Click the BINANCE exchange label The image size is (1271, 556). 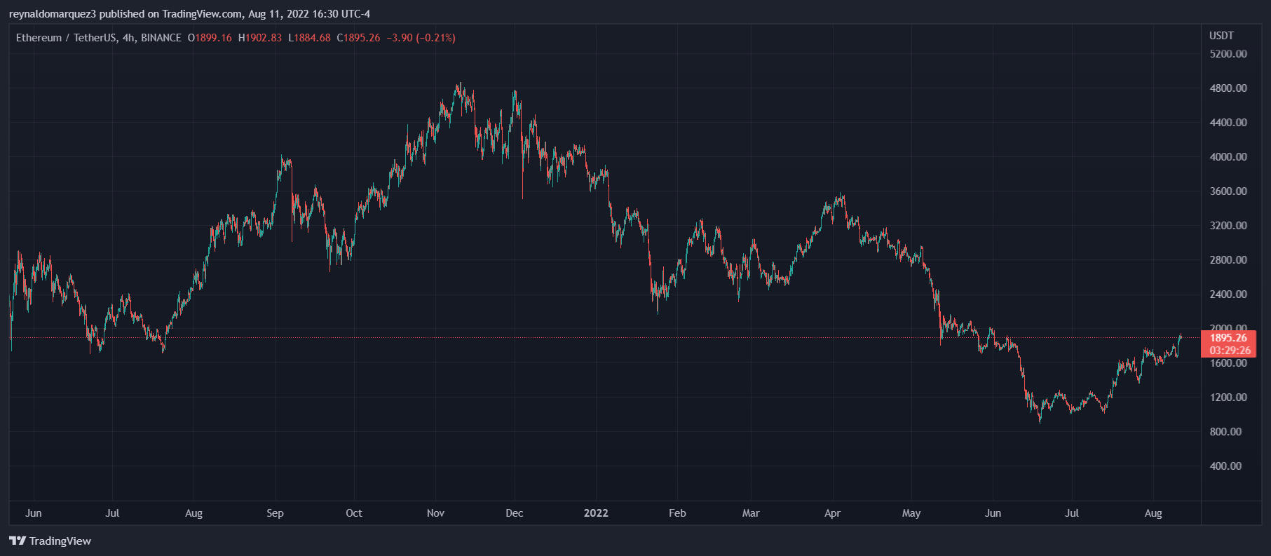pos(161,38)
